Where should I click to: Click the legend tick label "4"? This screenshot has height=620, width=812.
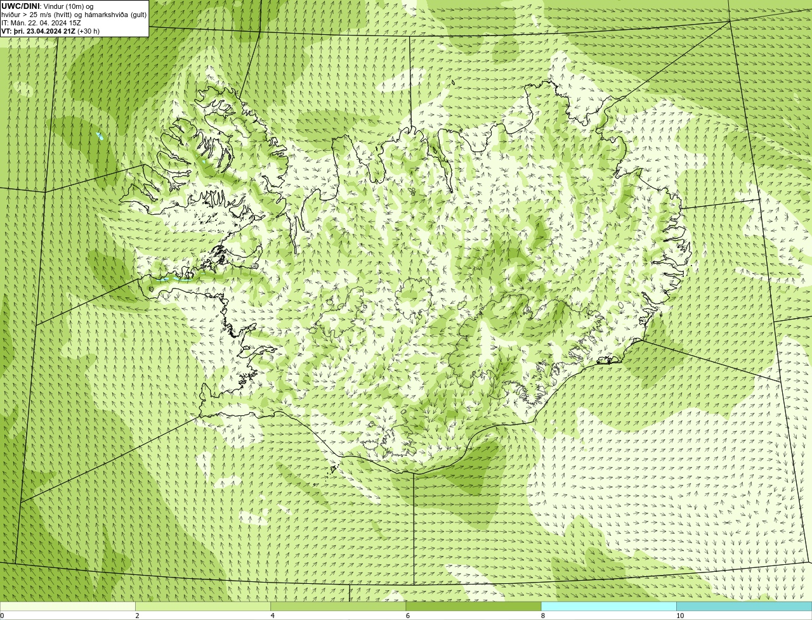(x=272, y=616)
